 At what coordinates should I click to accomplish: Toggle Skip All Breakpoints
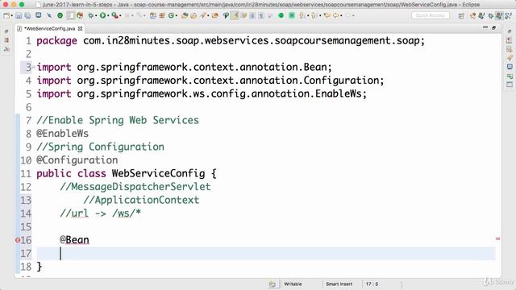pos(49,15)
